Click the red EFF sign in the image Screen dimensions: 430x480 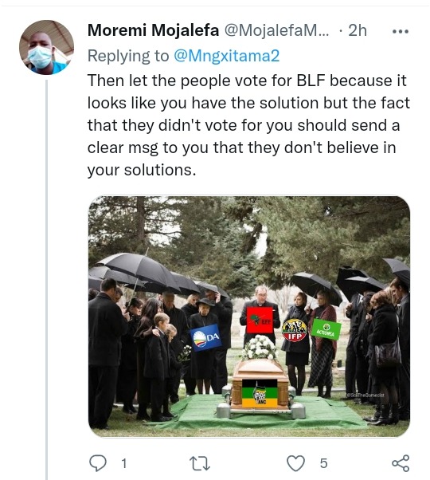click(x=260, y=321)
